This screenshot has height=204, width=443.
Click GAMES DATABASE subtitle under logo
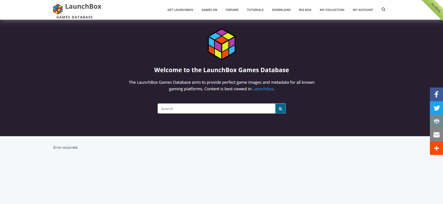pos(75,17)
